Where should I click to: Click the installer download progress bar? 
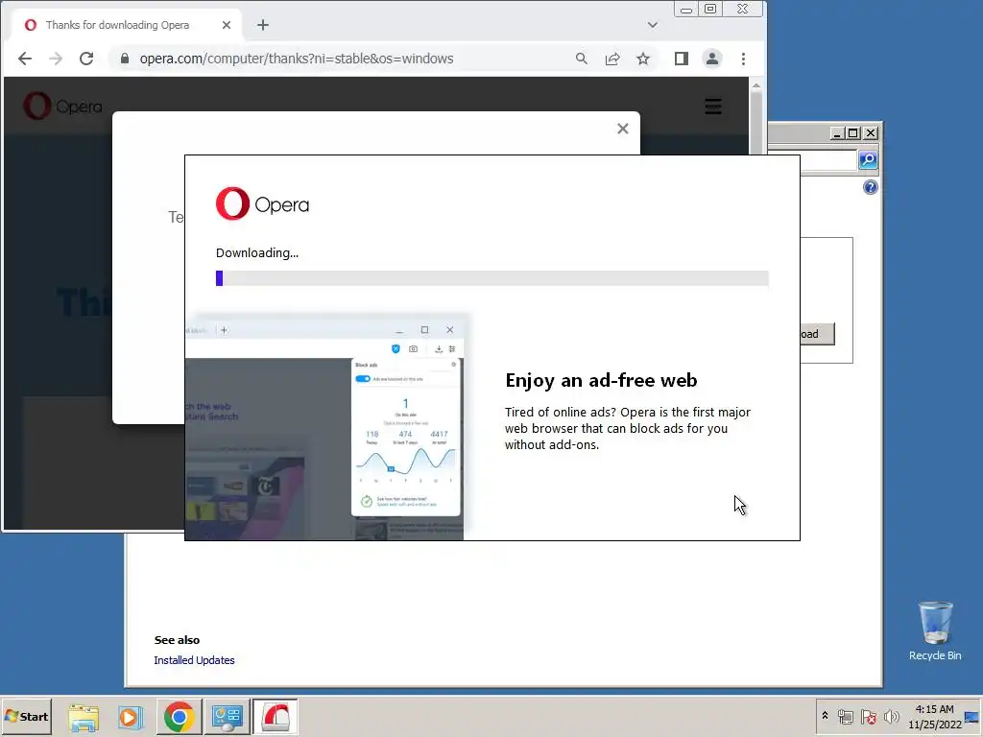click(492, 278)
